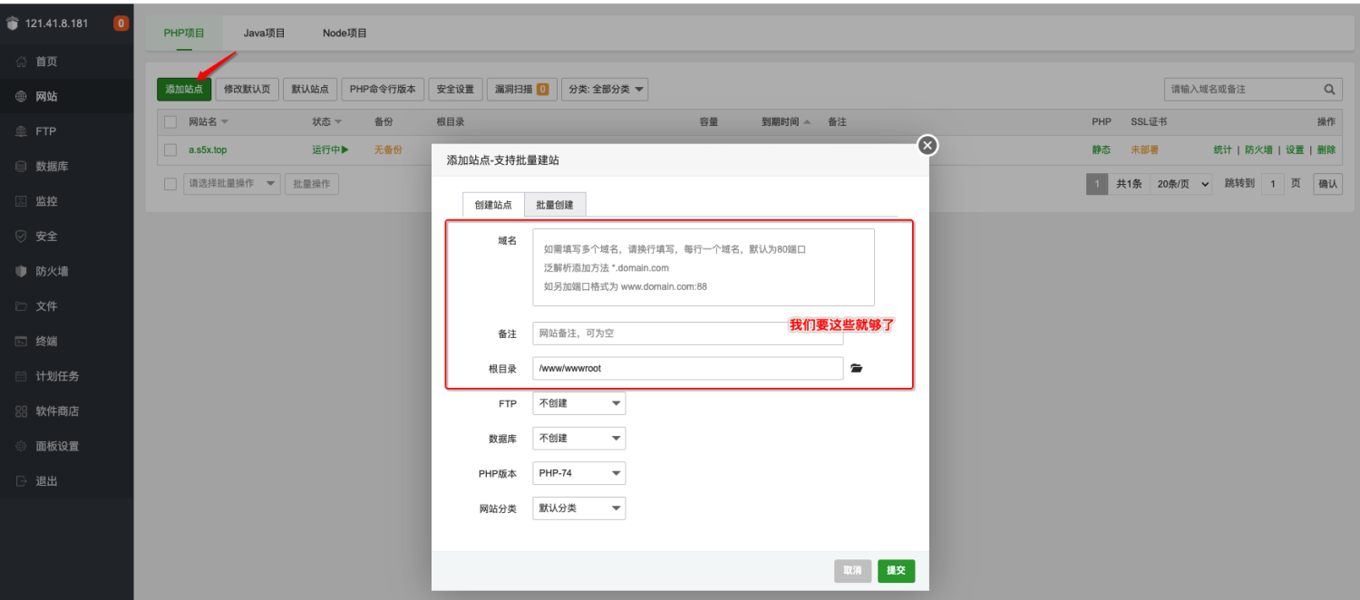Tick the select-all checkbox in table header
Viewport: 1360px width, 600px height.
(170, 121)
